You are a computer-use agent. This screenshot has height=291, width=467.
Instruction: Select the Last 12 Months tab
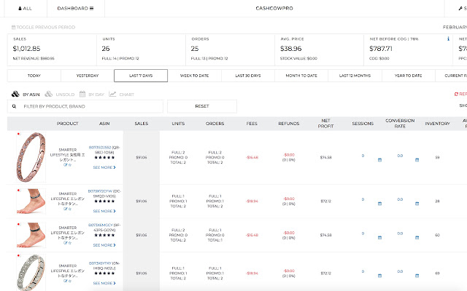pos(355,76)
